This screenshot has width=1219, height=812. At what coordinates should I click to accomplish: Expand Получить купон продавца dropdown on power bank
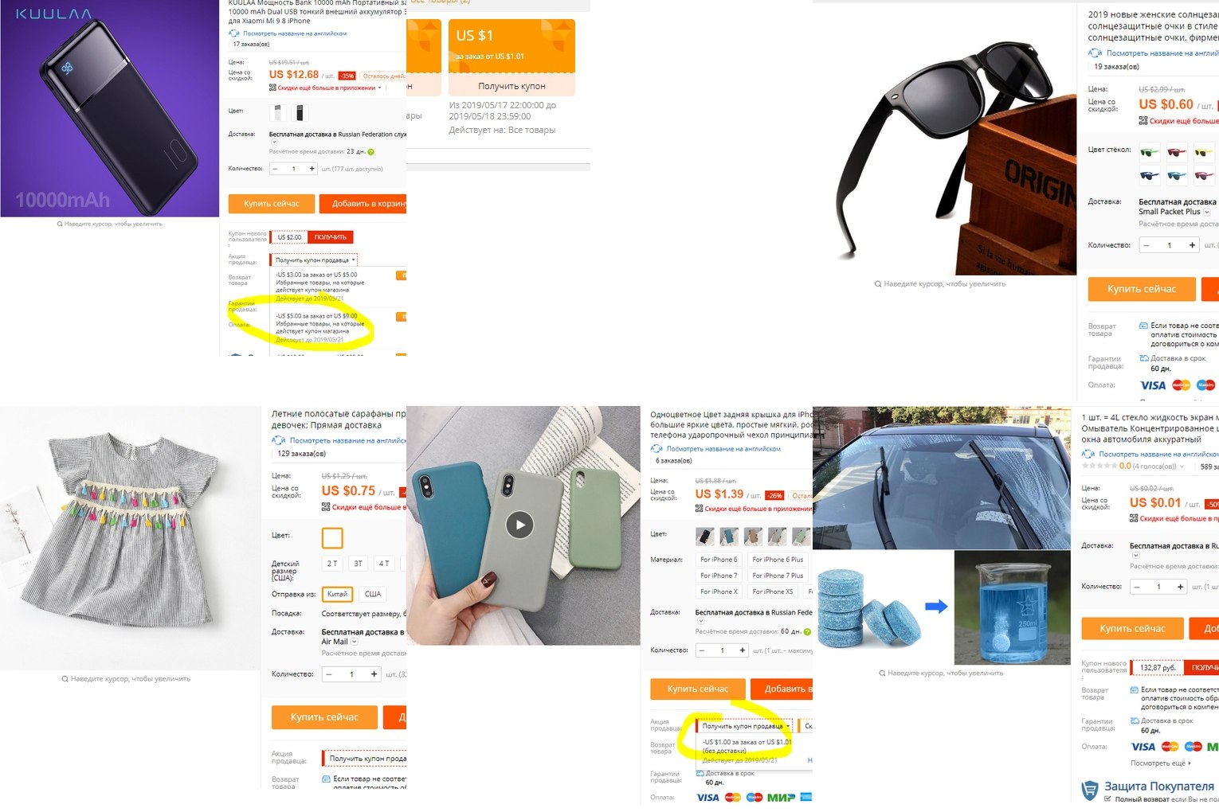point(315,260)
